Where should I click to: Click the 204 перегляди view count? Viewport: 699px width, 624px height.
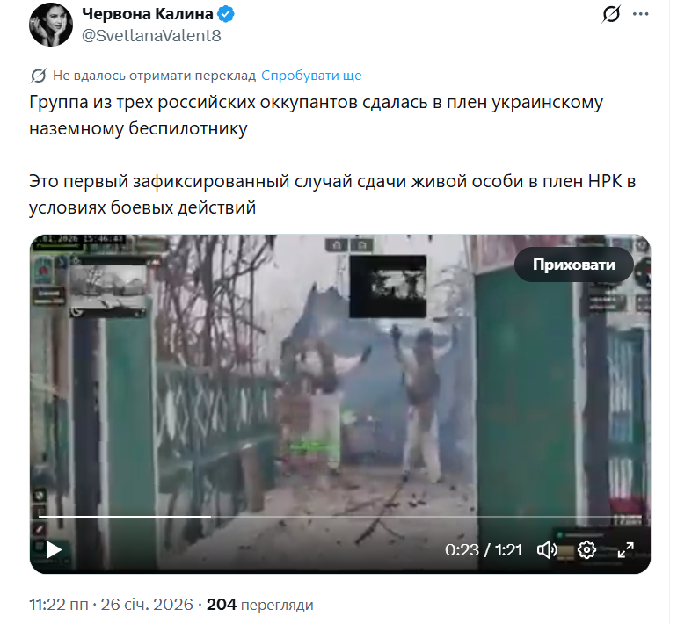point(260,605)
